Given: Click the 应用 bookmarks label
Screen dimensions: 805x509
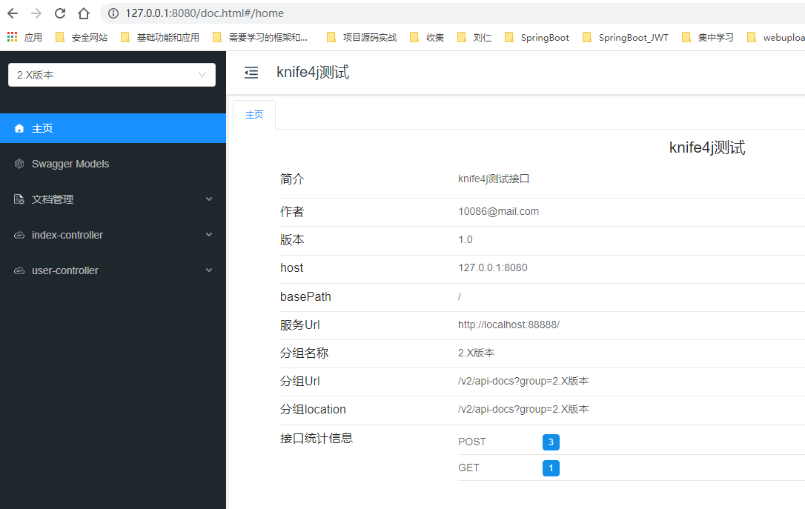Looking at the screenshot, I should (x=33, y=38).
